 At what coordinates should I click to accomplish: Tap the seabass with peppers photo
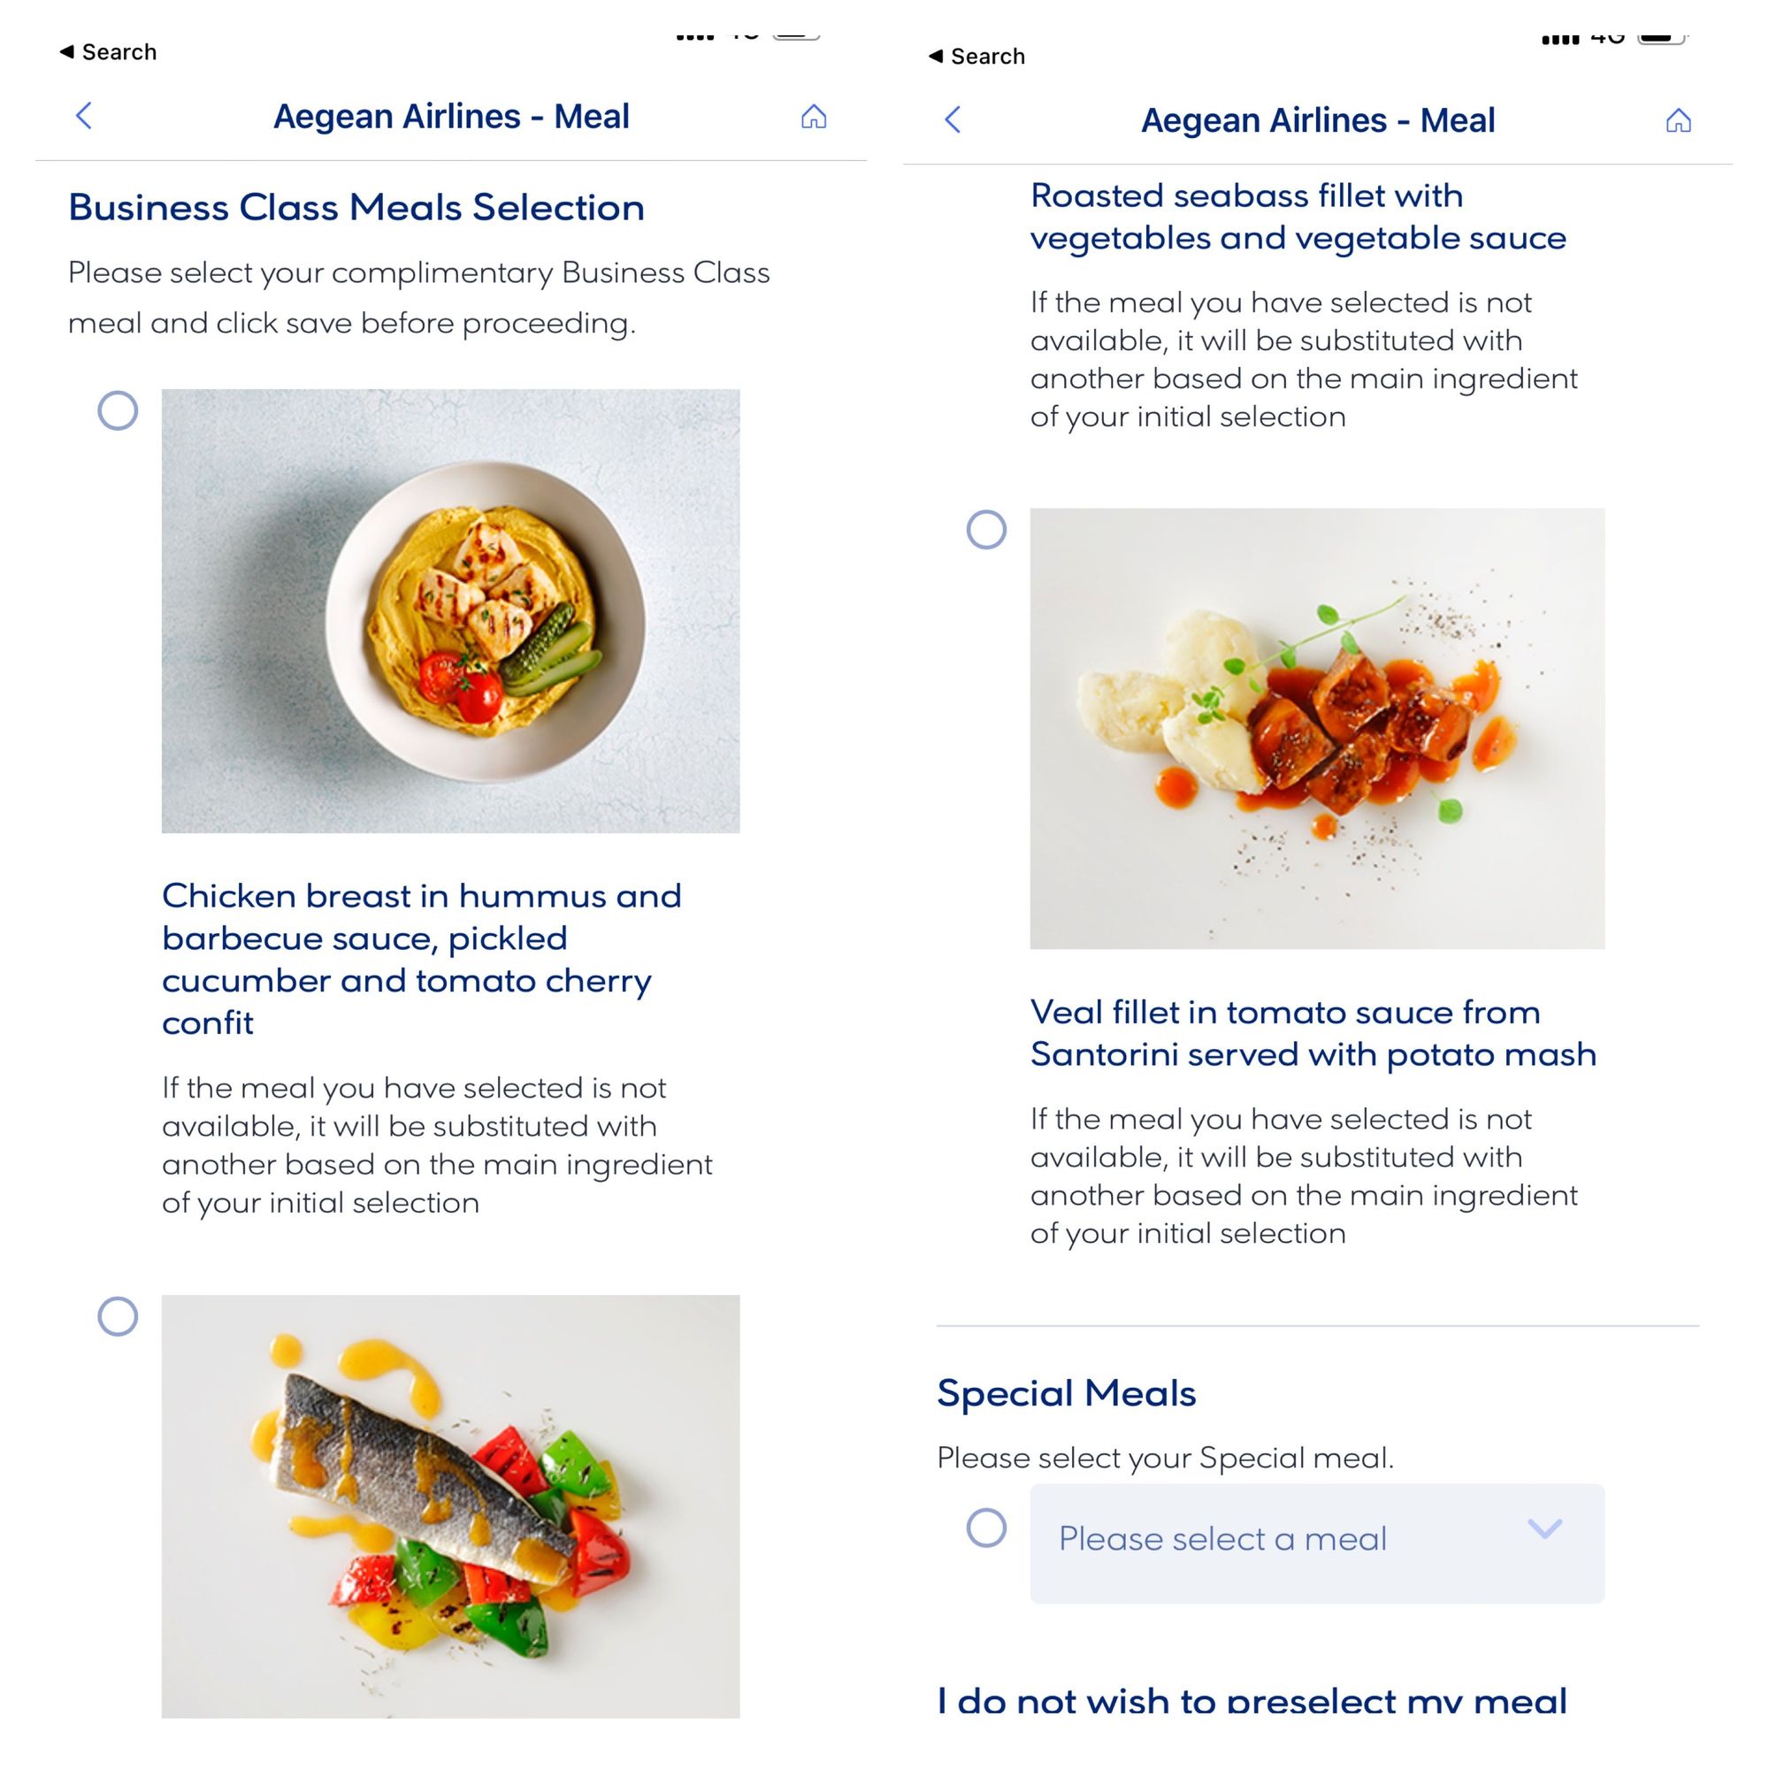[450, 1505]
